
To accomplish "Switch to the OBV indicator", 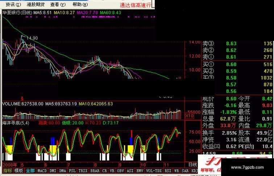I will [x=121, y=171].
